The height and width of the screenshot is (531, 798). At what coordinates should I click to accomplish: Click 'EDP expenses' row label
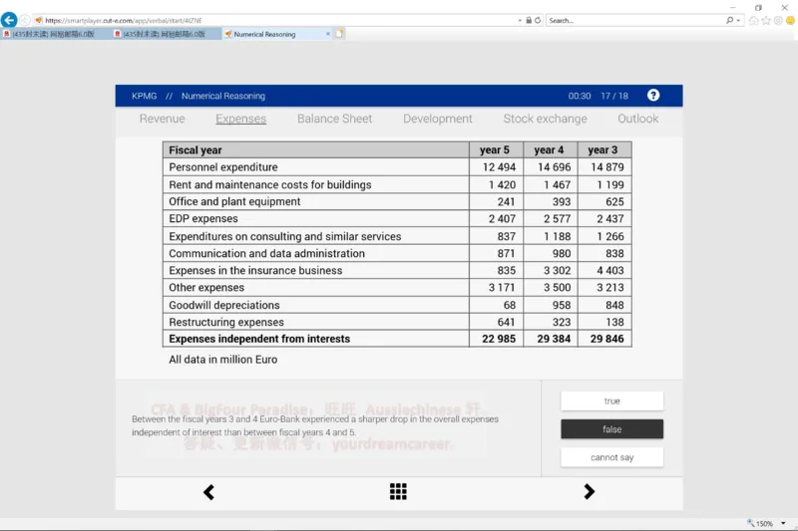[x=203, y=218]
